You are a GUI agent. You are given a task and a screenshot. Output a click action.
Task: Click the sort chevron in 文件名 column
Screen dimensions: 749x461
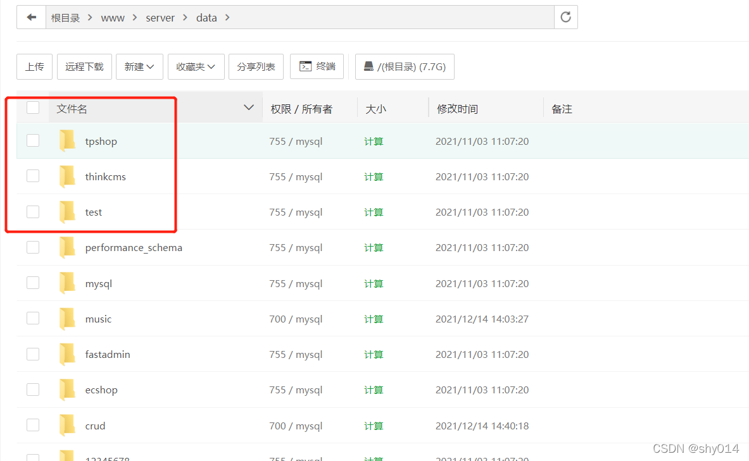click(x=249, y=108)
